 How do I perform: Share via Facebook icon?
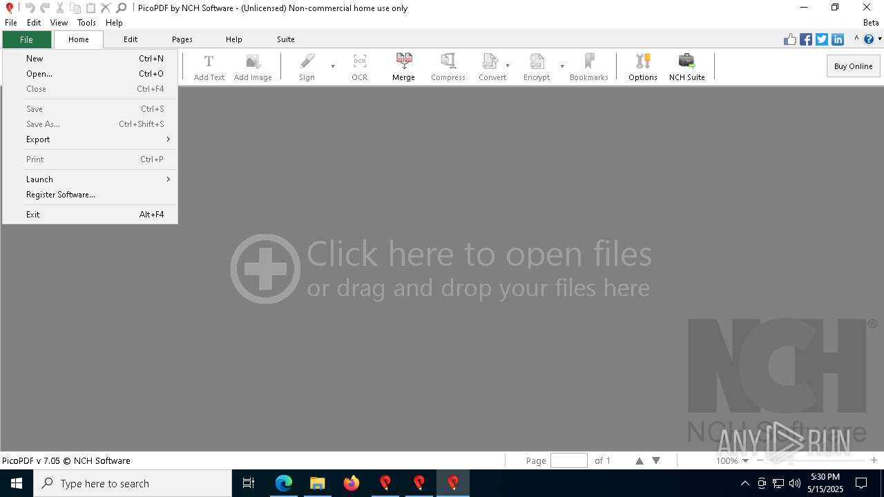click(x=806, y=39)
